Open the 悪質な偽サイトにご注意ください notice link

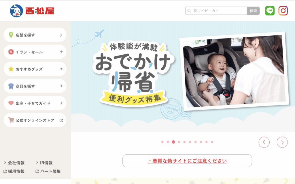pos(187,161)
